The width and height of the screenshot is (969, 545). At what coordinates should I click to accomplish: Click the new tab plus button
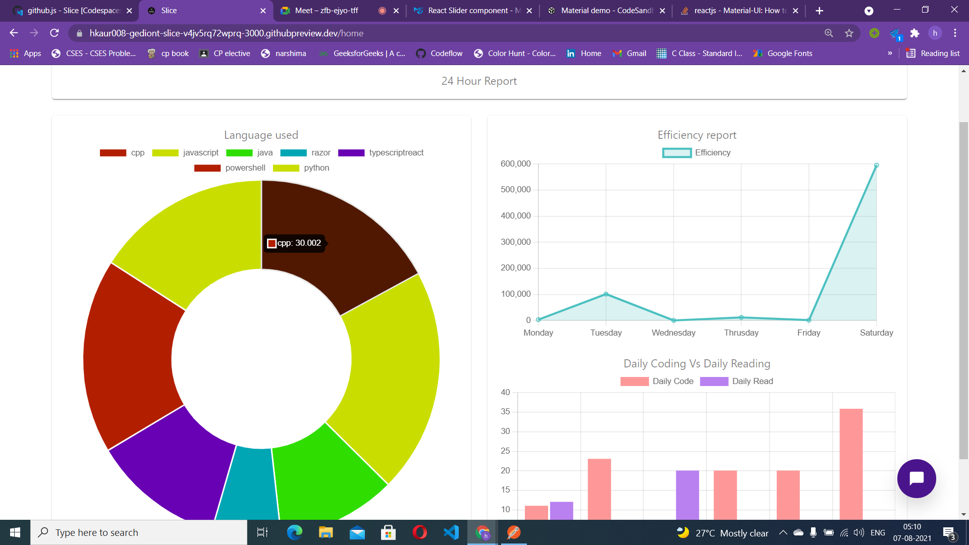click(820, 11)
